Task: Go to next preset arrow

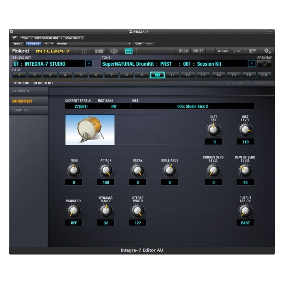Action: pos(52,43)
